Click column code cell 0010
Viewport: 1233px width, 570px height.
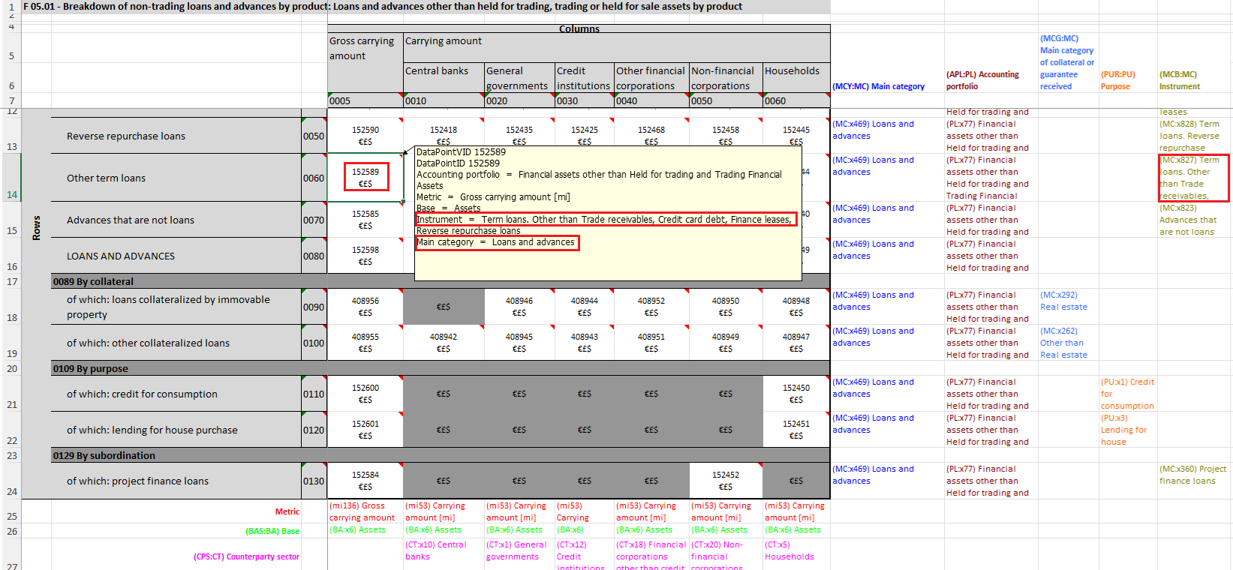point(444,100)
